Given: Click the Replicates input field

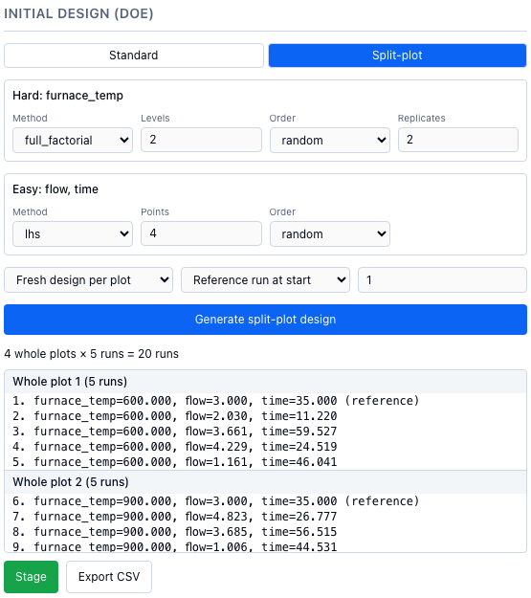Looking at the screenshot, I should 458,140.
